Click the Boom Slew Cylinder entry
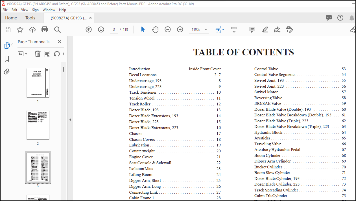The height and width of the screenshot is (201, 356). coord(300,173)
